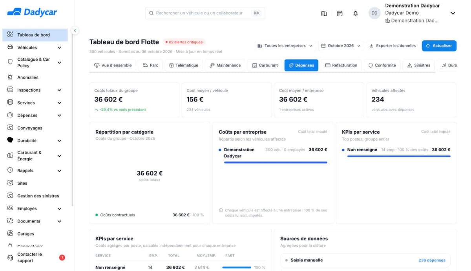Click the Dépenses icon in sidebar
Viewport: 471px width, 271px height.
click(10, 115)
